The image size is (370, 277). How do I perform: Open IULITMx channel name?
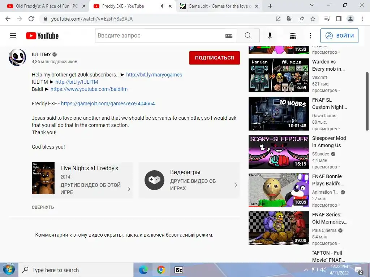(41, 54)
